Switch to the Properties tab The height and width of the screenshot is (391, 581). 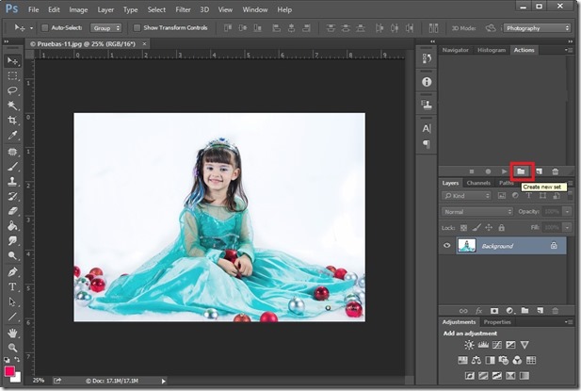tap(497, 322)
